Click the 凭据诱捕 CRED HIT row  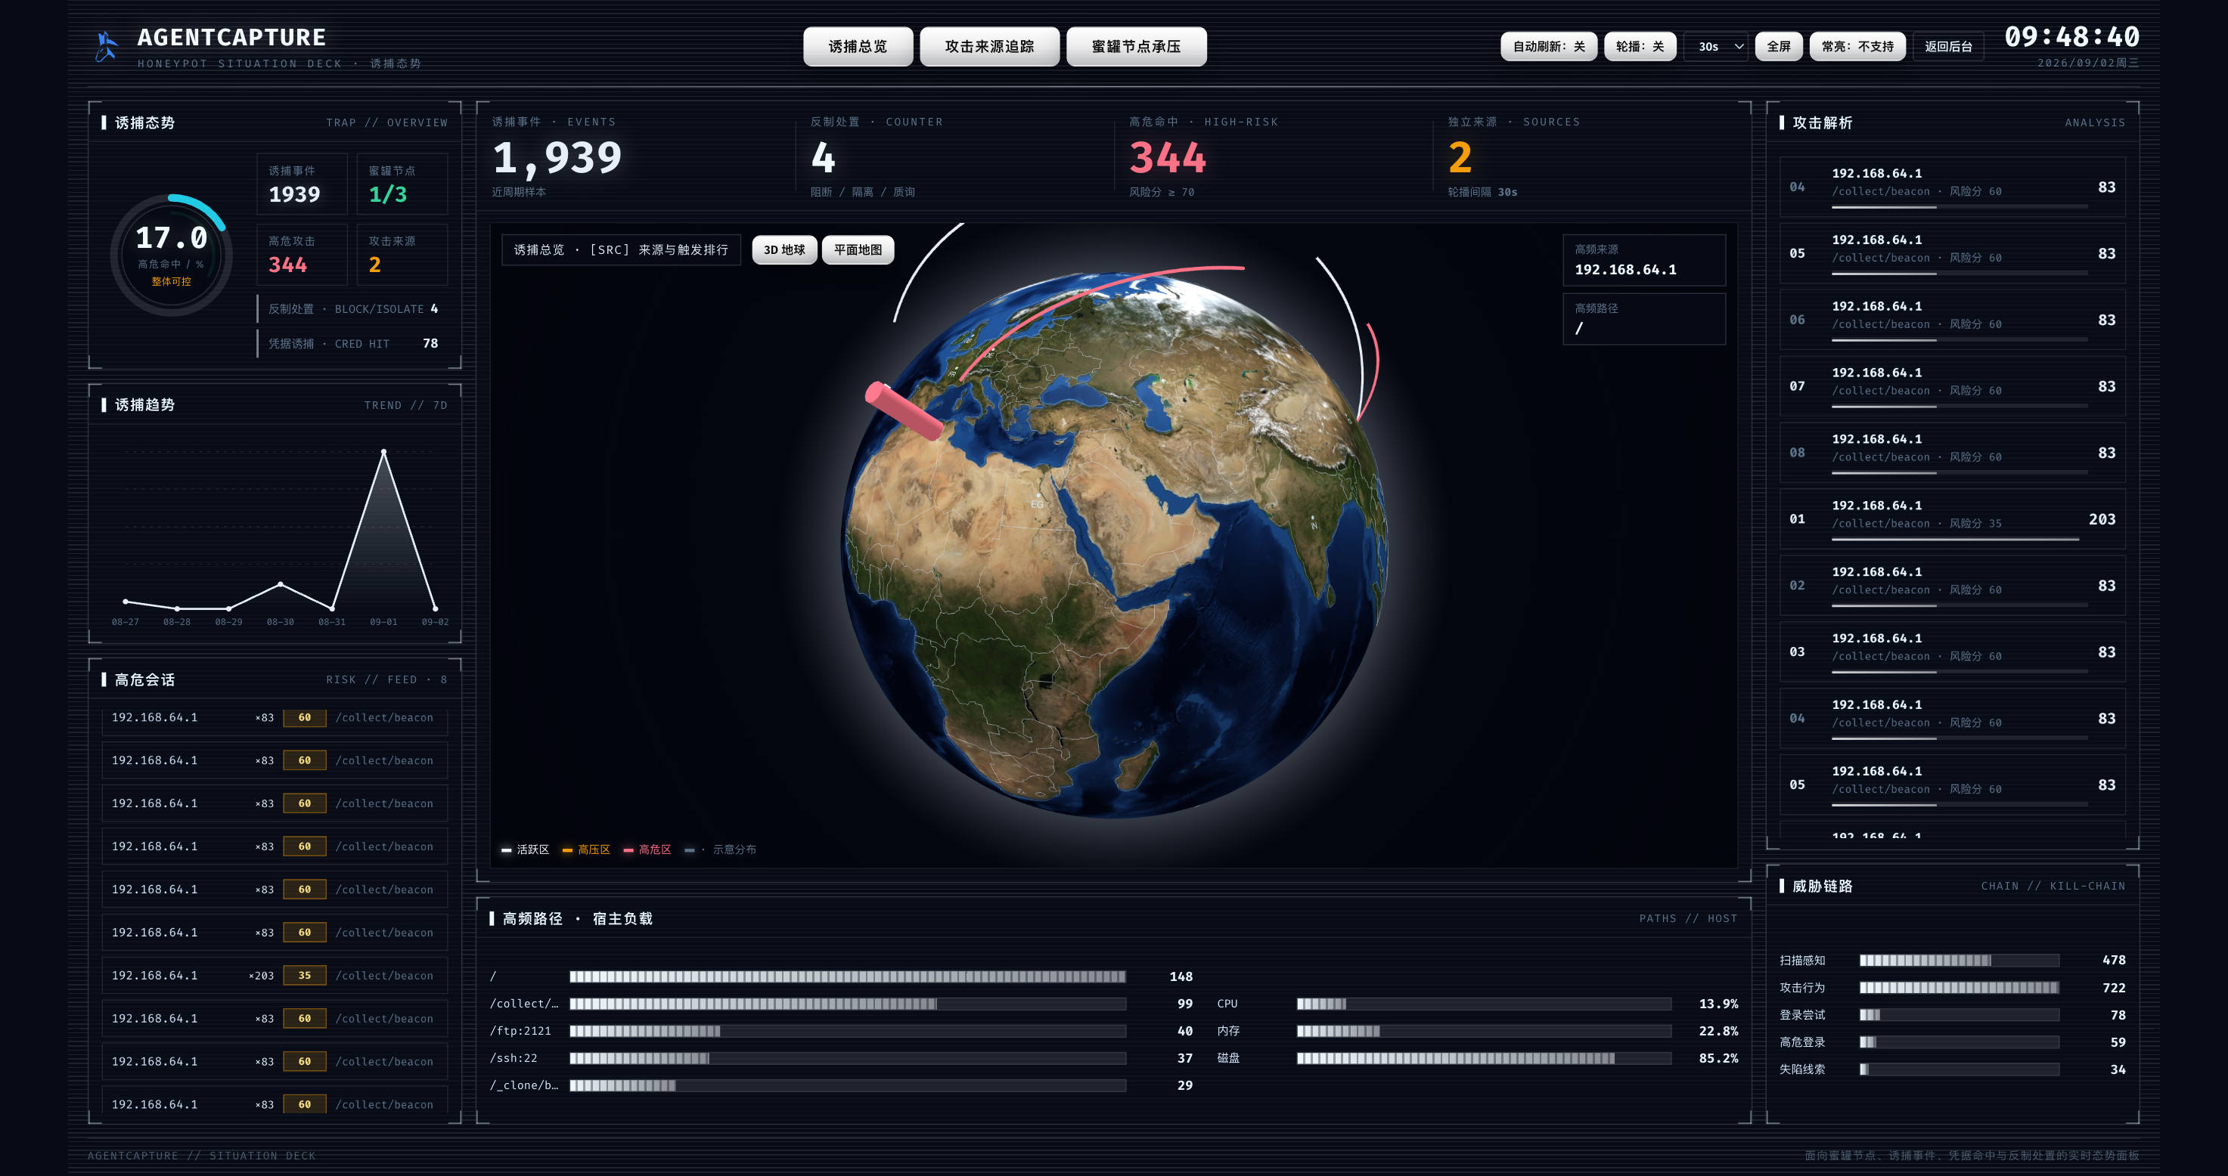(x=352, y=344)
